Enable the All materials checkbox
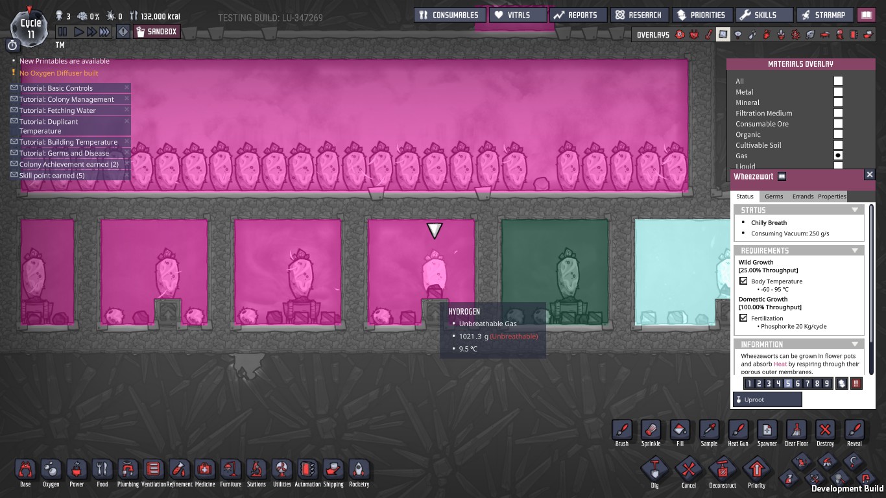 838,81
